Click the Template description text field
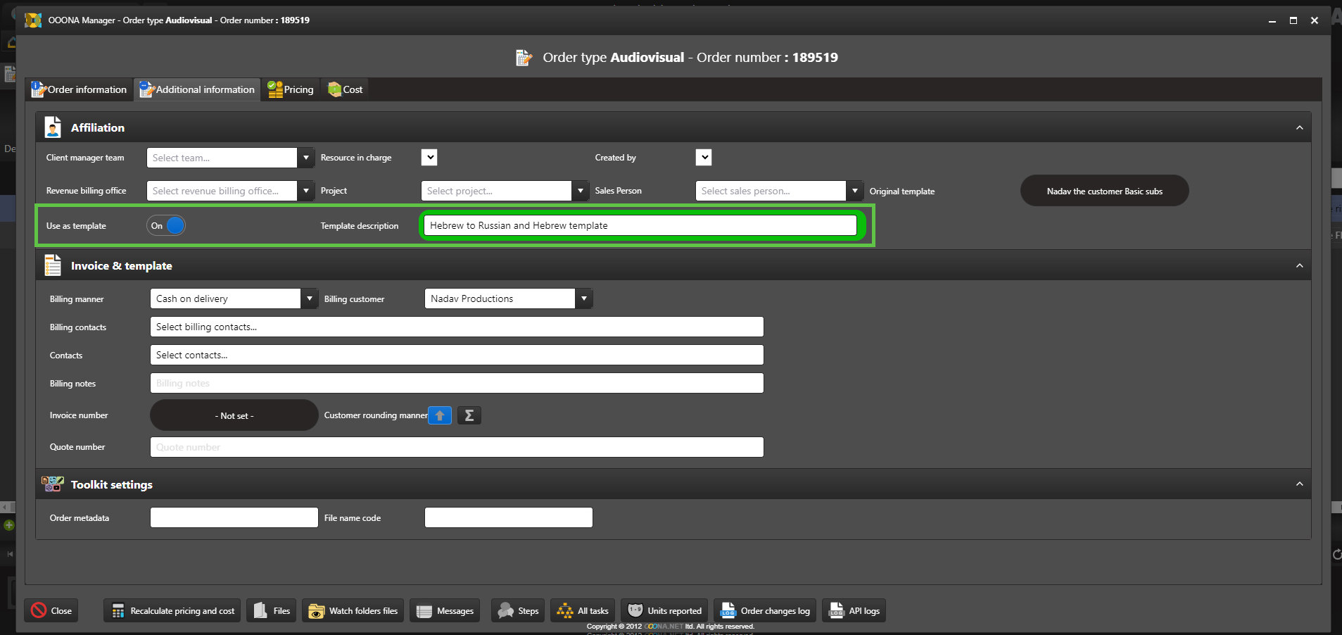Screen dimensions: 1342x635 pos(640,225)
